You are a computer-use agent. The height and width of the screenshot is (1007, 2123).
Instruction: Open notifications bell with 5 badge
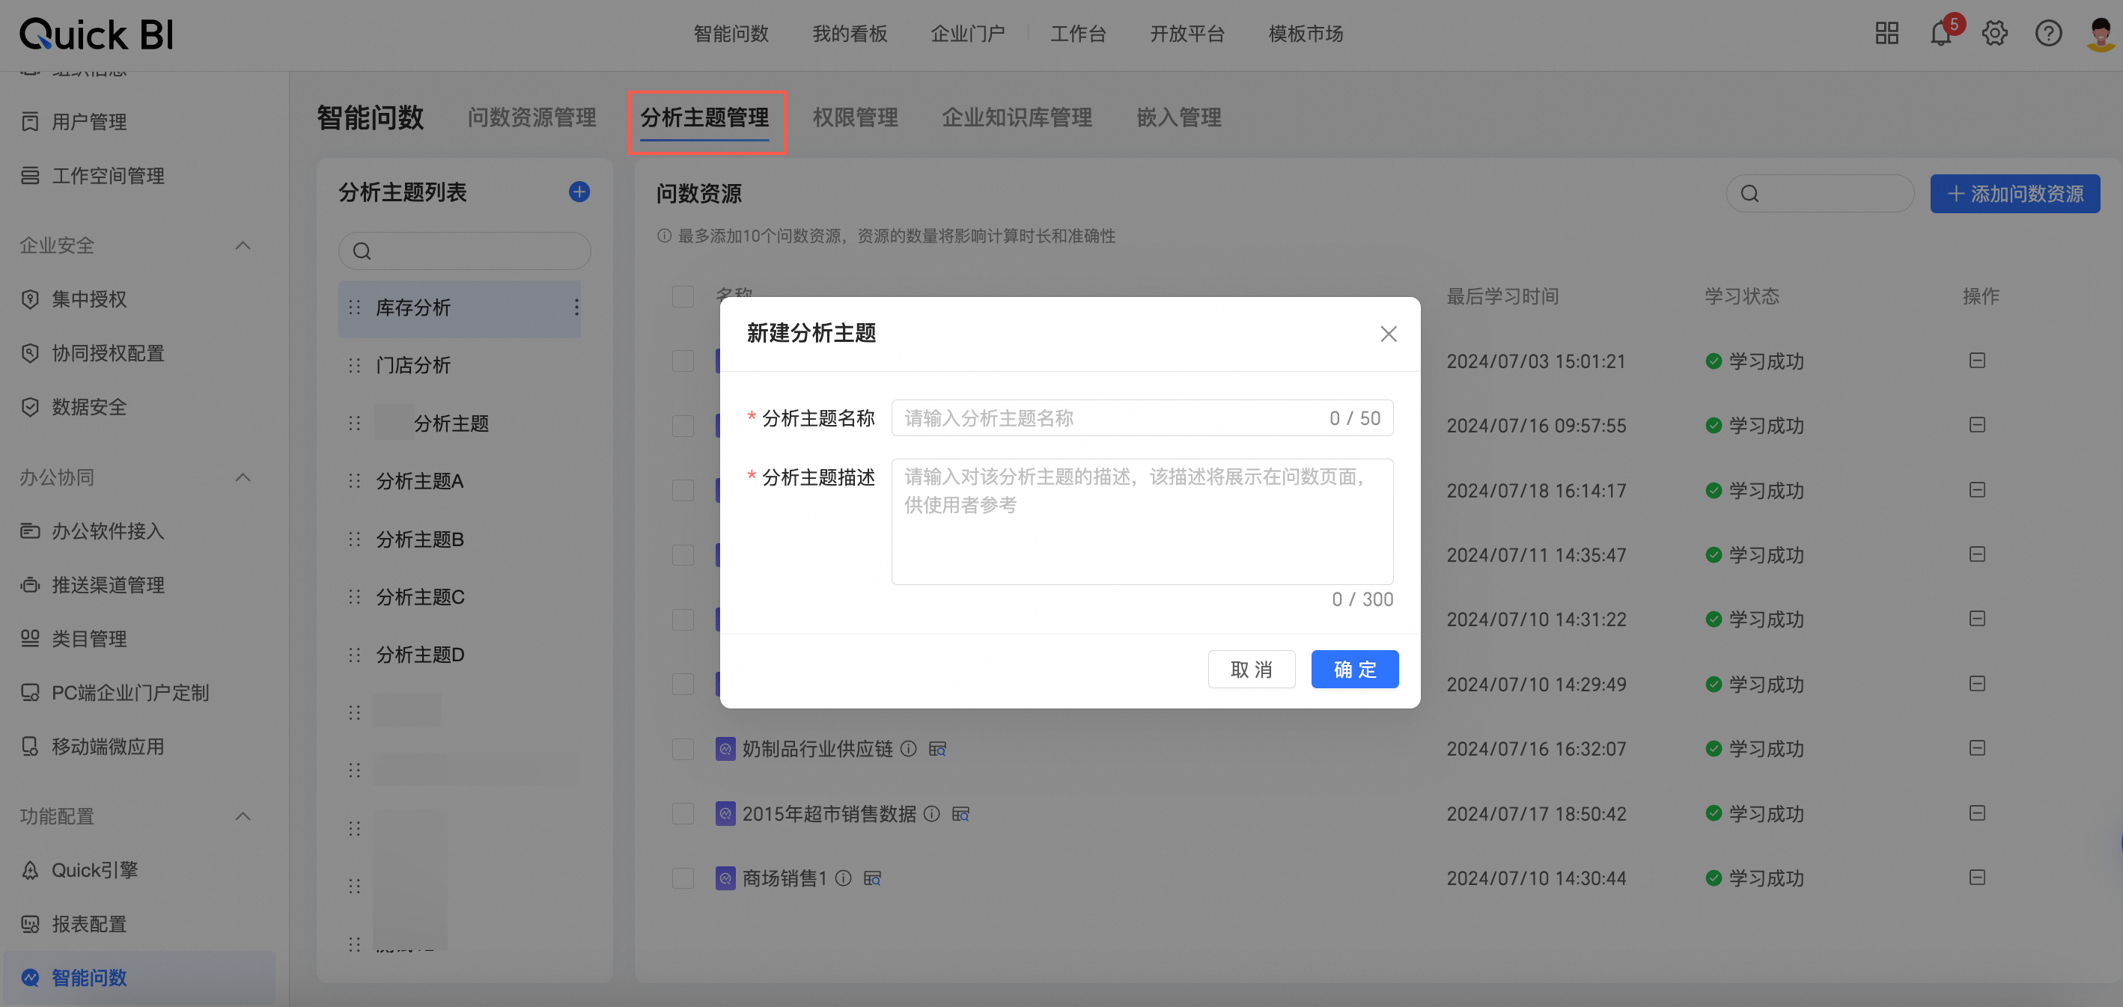click(1942, 34)
